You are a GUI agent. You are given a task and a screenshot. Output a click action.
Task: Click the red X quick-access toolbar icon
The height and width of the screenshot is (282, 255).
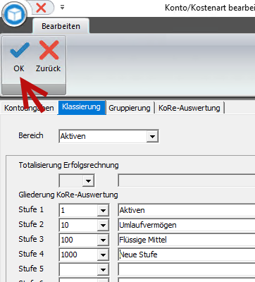click(42, 8)
